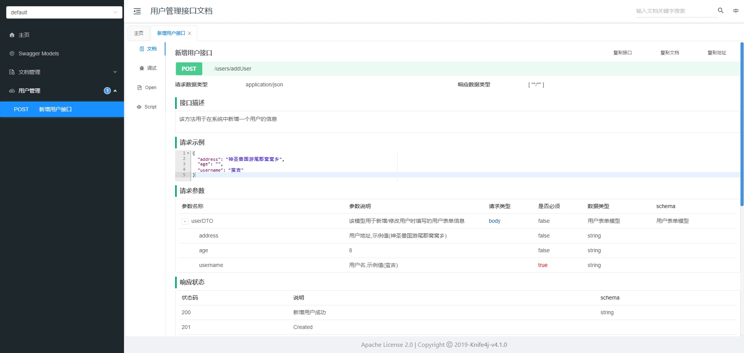This screenshot has height=353, width=744.
Task: Focus the document keyword search field
Action: [676, 11]
